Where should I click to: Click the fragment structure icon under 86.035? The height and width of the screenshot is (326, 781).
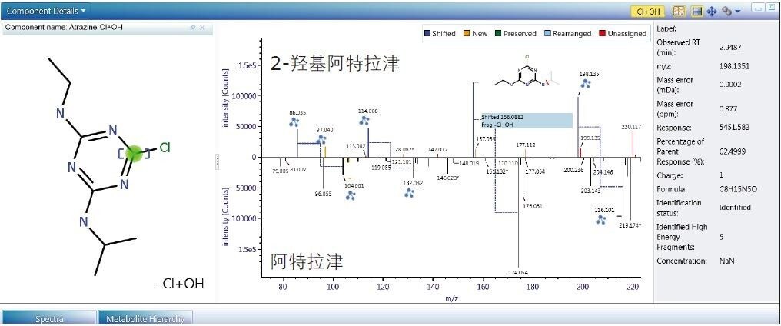pos(294,121)
